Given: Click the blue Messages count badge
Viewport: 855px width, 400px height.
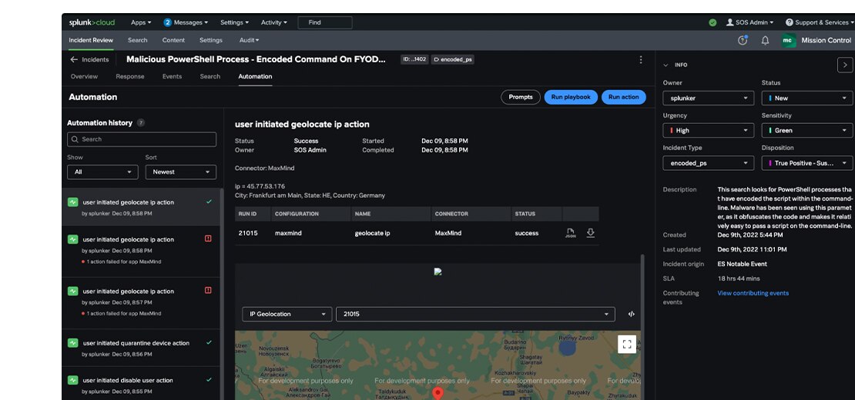Looking at the screenshot, I should coord(167,22).
